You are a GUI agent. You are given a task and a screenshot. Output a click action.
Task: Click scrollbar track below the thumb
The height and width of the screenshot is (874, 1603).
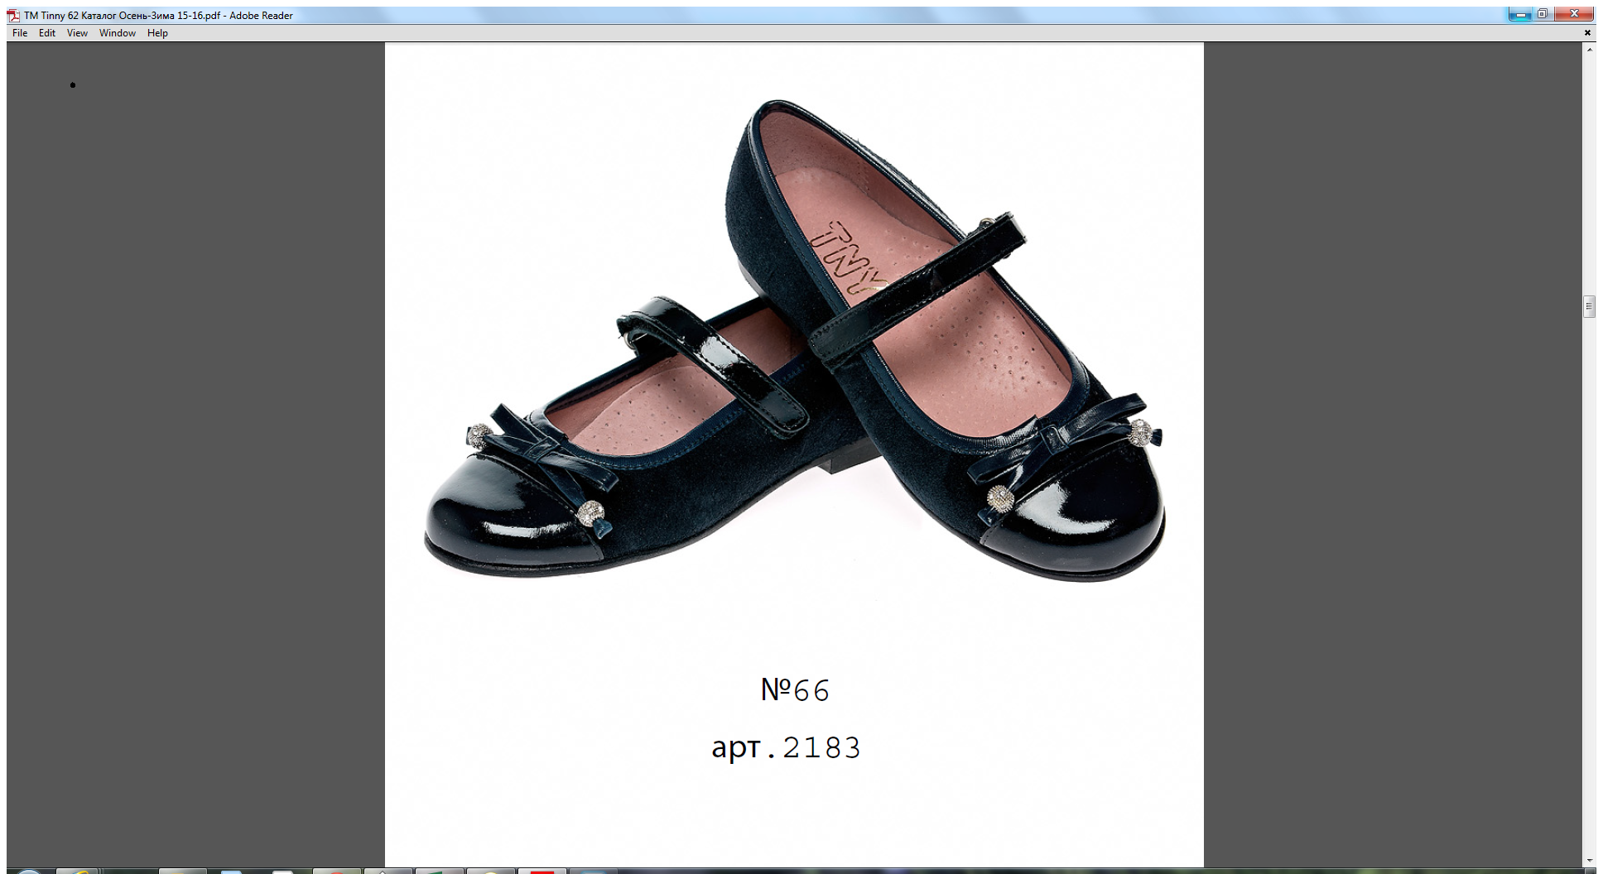(x=1589, y=579)
